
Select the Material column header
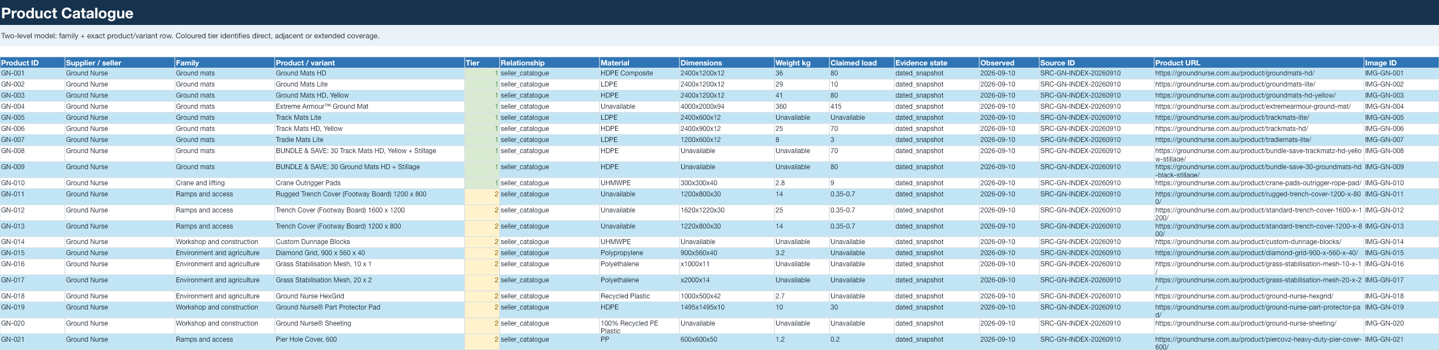pos(639,63)
